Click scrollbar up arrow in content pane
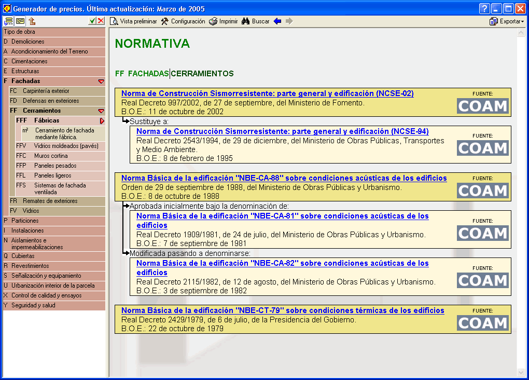This screenshot has height=380, width=529. (x=521, y=33)
